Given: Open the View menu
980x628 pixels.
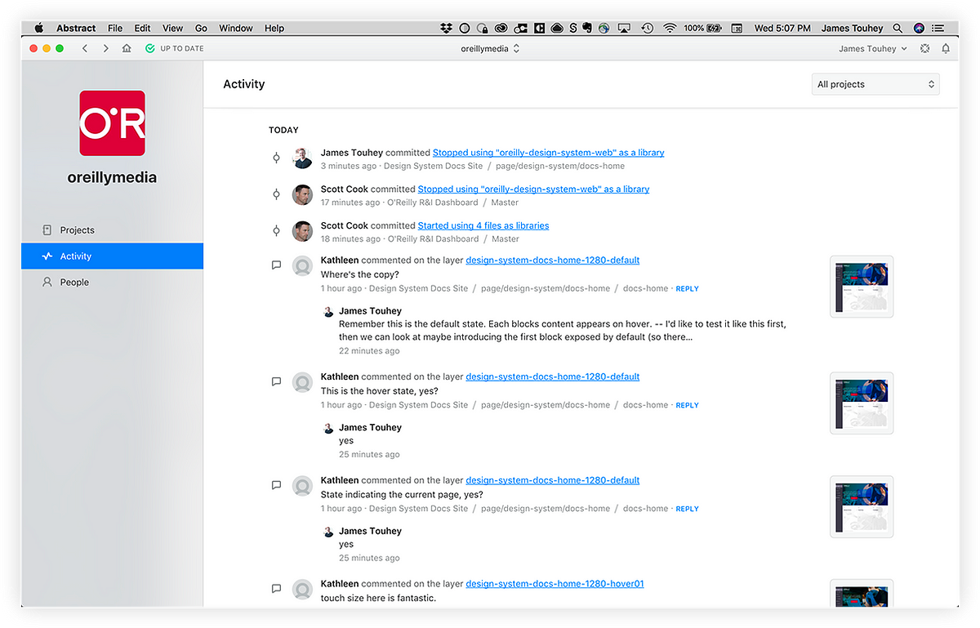Looking at the screenshot, I should (x=172, y=28).
